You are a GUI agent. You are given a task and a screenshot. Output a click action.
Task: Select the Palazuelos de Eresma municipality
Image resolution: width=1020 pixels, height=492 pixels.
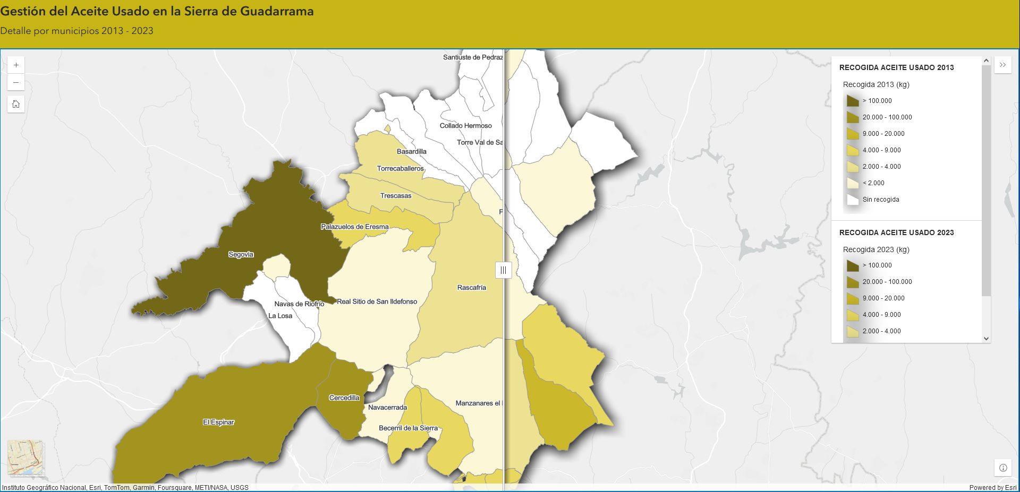pyautogui.click(x=372, y=218)
